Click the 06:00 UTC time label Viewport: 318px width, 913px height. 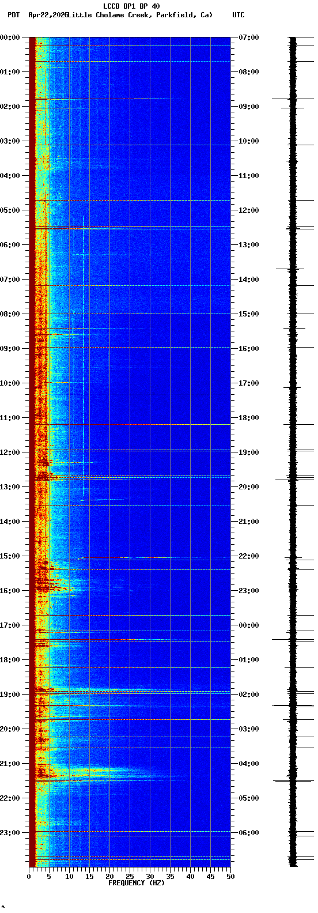point(249,833)
